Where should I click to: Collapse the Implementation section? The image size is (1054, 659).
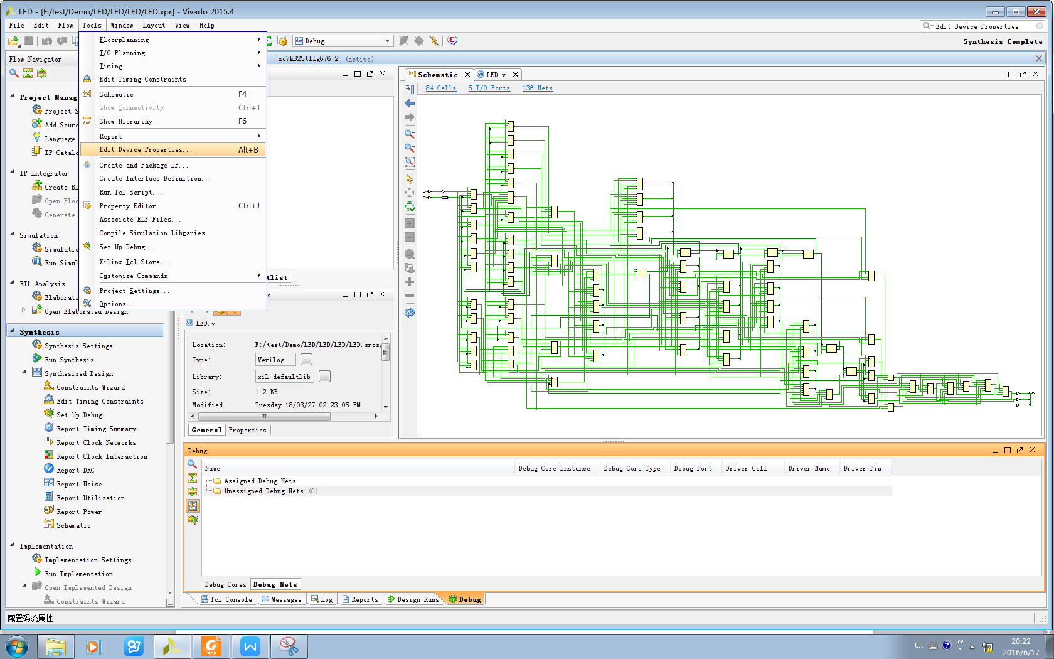pos(12,545)
